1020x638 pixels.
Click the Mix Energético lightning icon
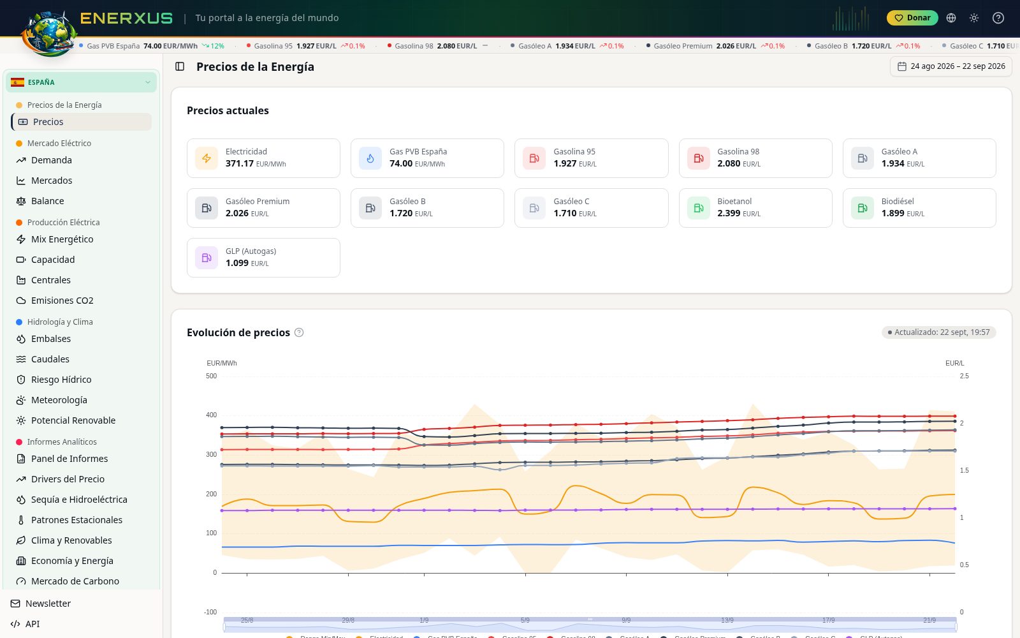point(21,239)
